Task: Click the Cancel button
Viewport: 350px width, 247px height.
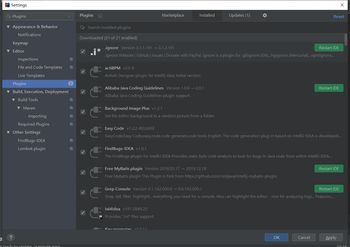Action: pyautogui.click(x=304, y=237)
